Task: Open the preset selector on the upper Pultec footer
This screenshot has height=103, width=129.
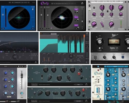Action: 78,84
